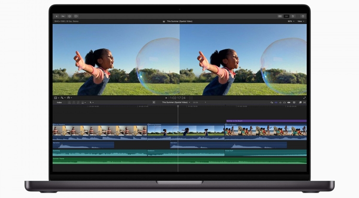Viewport: 359px width, 198px height.
Task: Go back in timeline history with left arrow
Action: click(154, 103)
